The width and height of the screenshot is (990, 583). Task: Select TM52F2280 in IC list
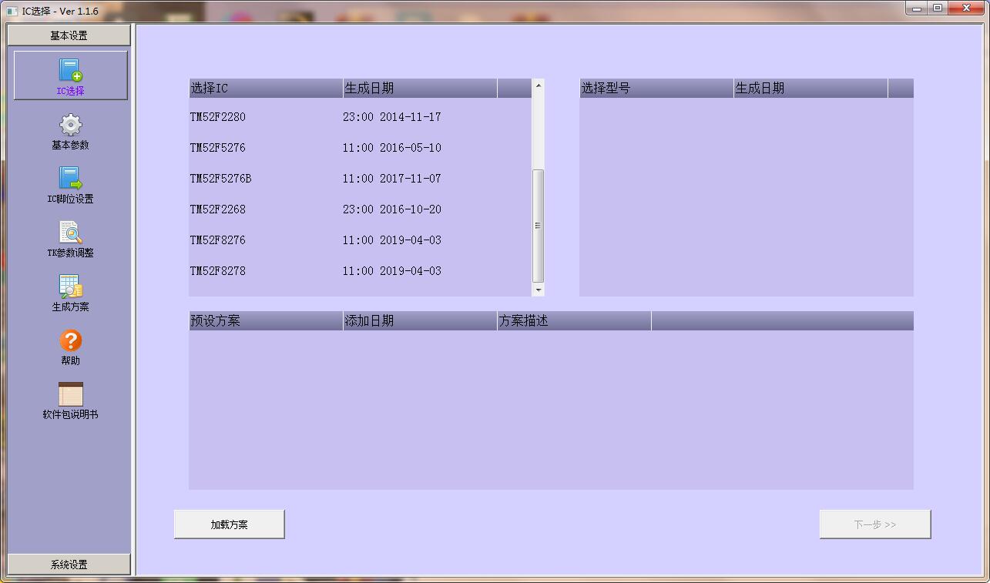coord(218,117)
